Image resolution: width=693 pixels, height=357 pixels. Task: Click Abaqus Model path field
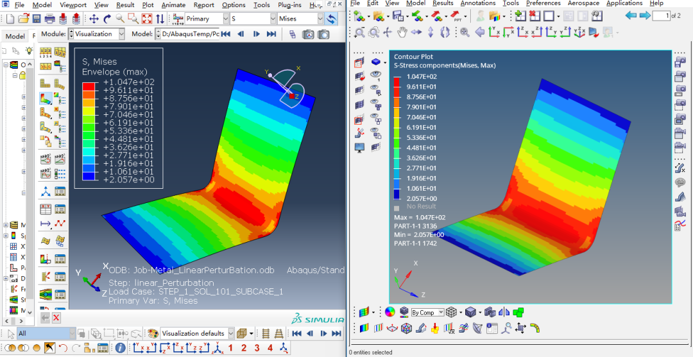point(187,34)
